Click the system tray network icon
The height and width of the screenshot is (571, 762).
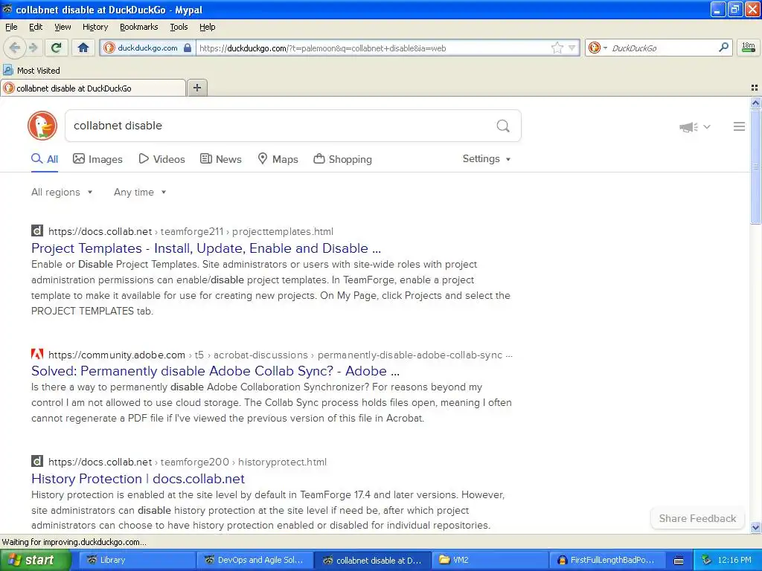pos(706,560)
